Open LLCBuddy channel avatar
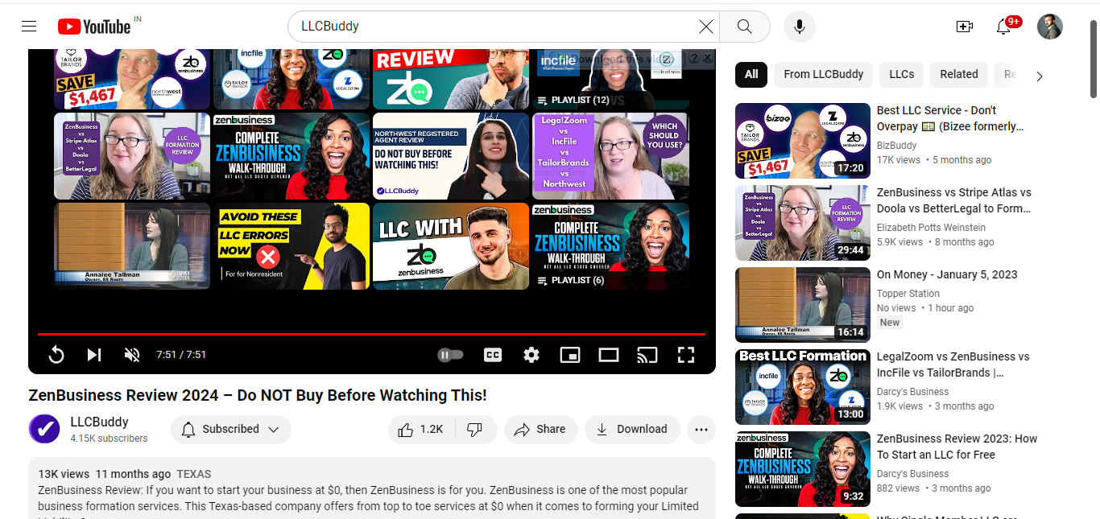This screenshot has height=519, width=1100. 44,430
